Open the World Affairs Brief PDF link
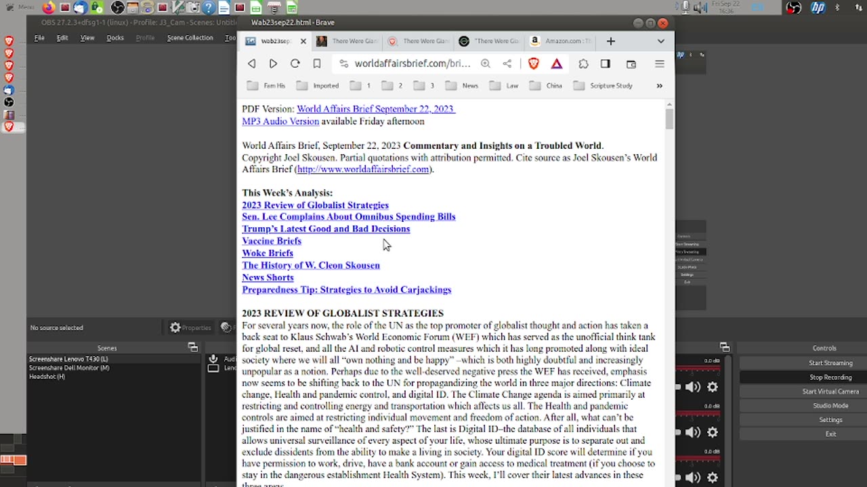The image size is (867, 487). (x=375, y=109)
